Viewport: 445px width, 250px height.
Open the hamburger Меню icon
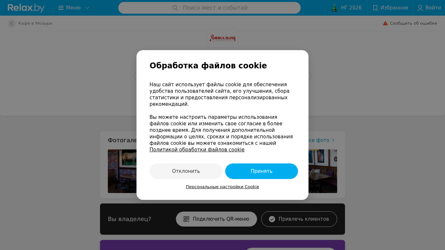pos(61,8)
